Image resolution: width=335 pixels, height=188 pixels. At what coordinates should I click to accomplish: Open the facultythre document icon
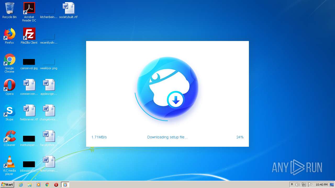[49, 138]
